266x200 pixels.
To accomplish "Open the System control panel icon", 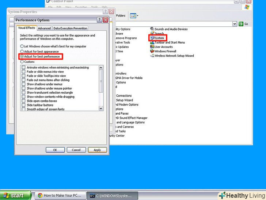I will point(152,38).
